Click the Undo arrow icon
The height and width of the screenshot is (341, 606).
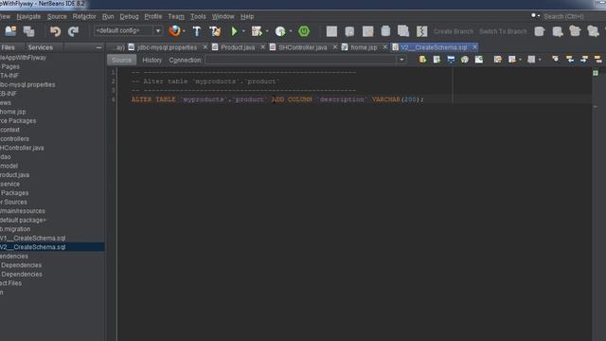tap(55, 31)
